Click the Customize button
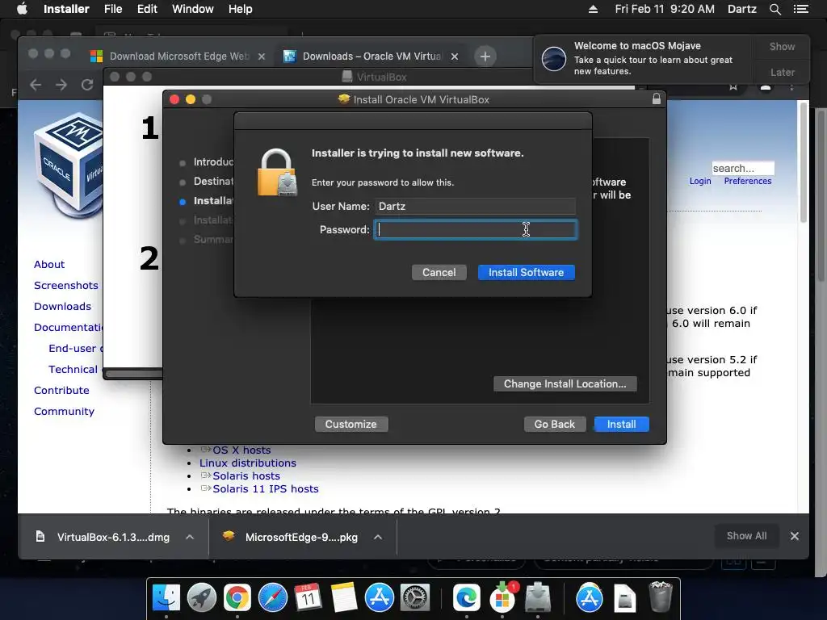Viewport: 827px width, 620px height. [x=351, y=425]
